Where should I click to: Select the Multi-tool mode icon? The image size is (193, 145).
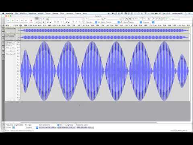coord(43,22)
